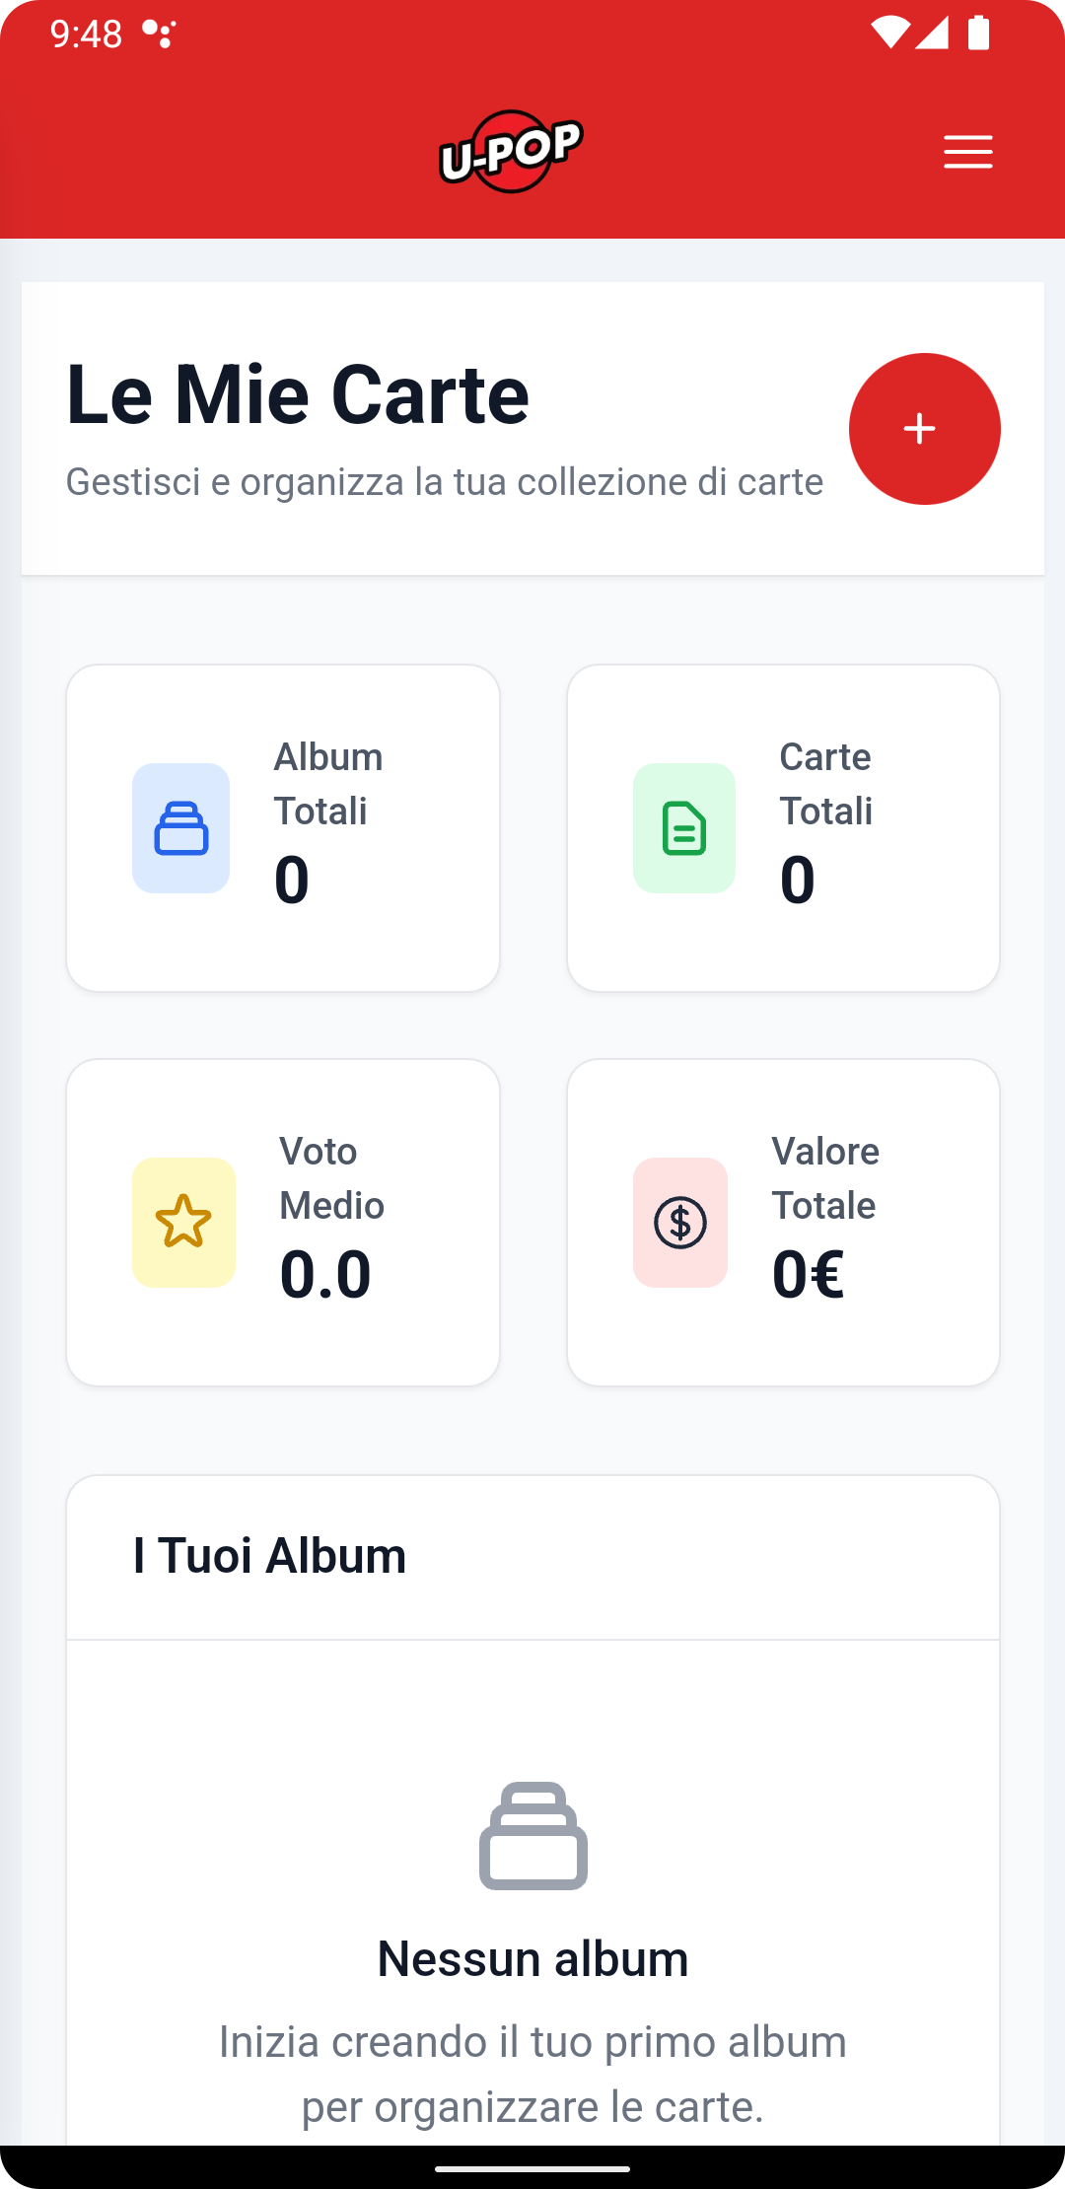Tap the gray empty album icon
Image resolution: width=1065 pixels, height=2189 pixels.
click(x=532, y=1836)
